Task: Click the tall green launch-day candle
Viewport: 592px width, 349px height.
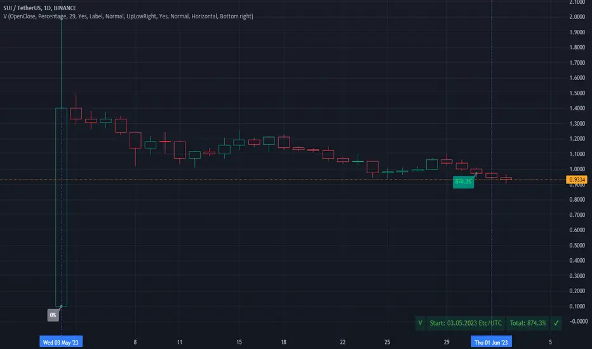Action: point(61,207)
